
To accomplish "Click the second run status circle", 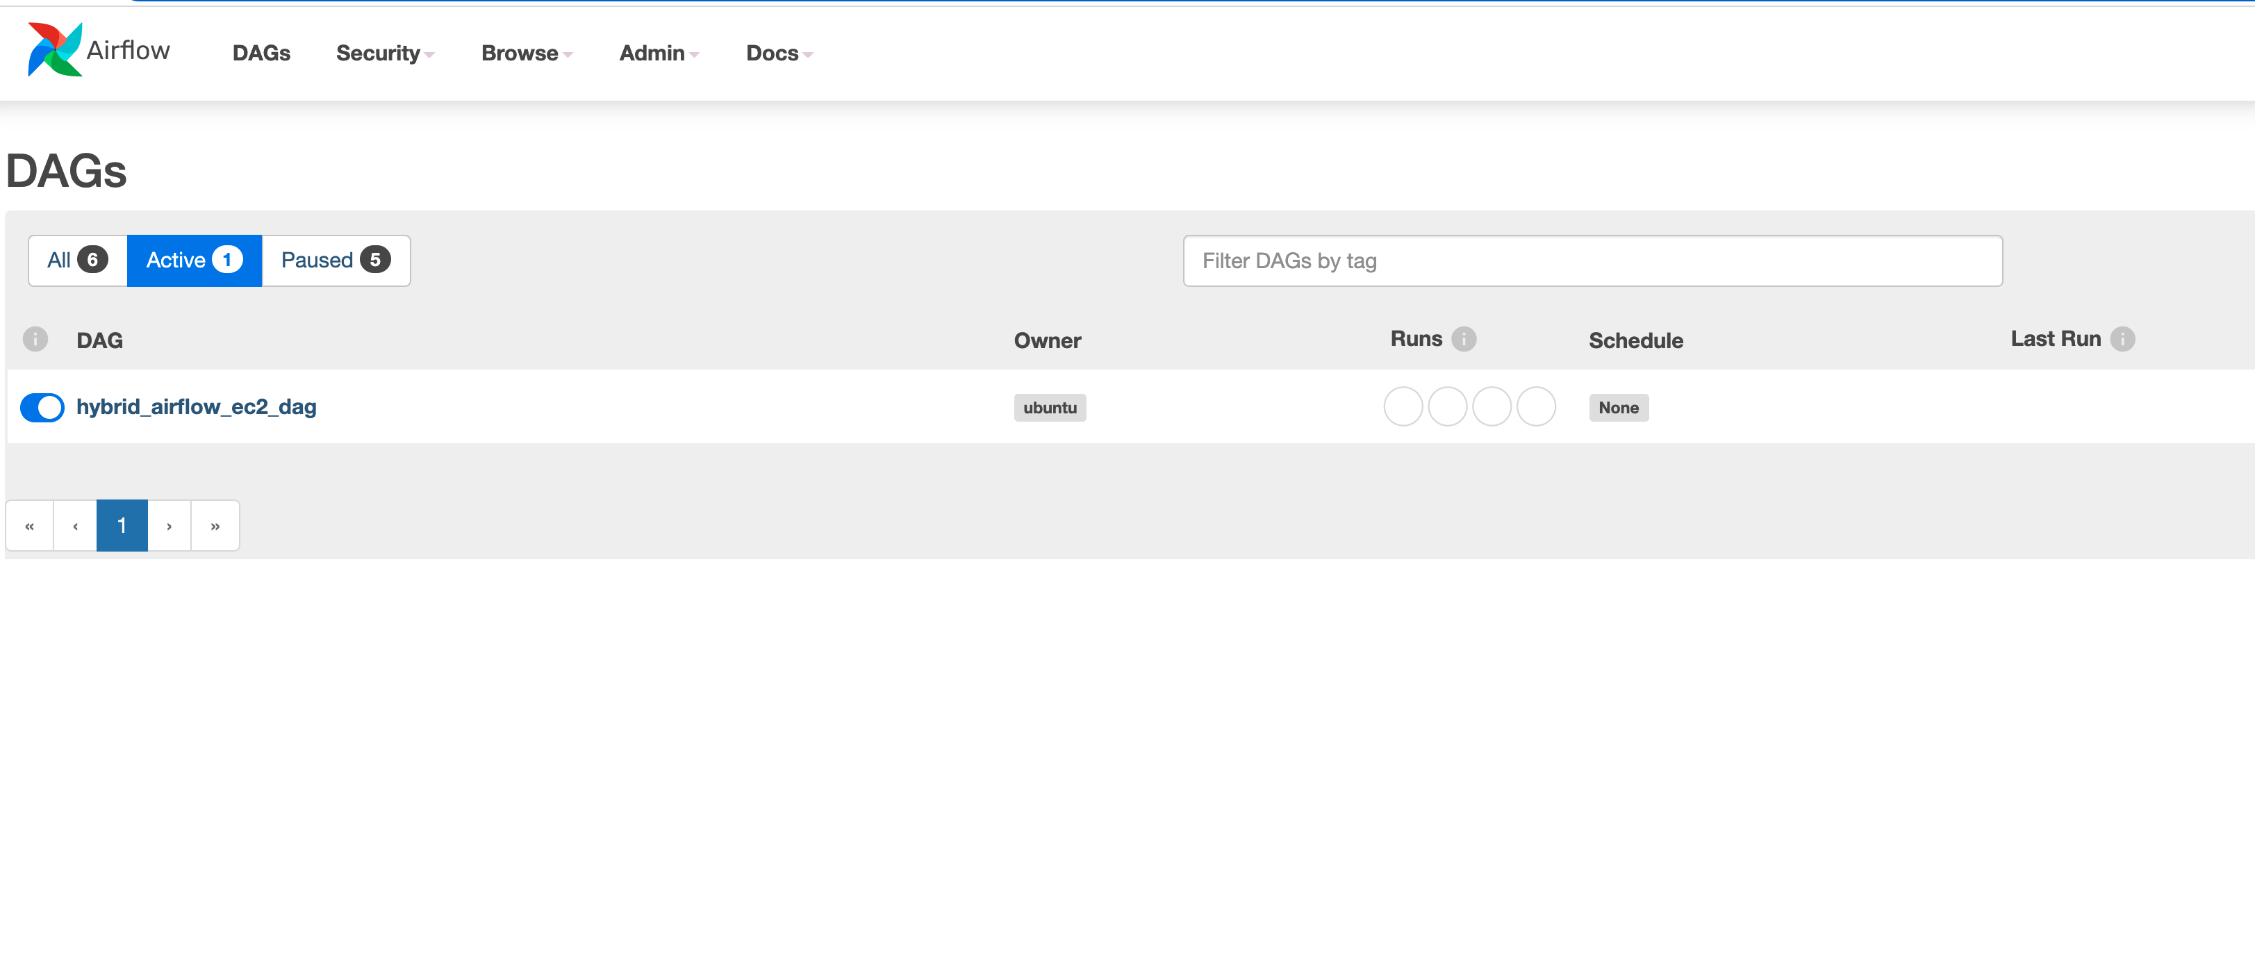I will pyautogui.click(x=1447, y=407).
